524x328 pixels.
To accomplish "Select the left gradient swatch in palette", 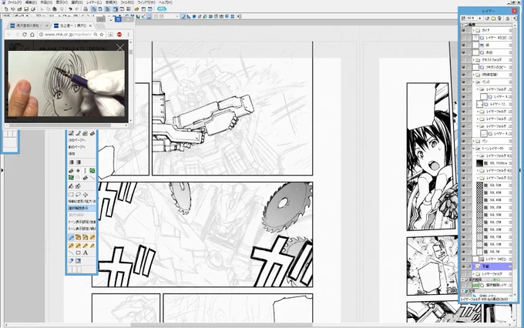I will pos(71,162).
